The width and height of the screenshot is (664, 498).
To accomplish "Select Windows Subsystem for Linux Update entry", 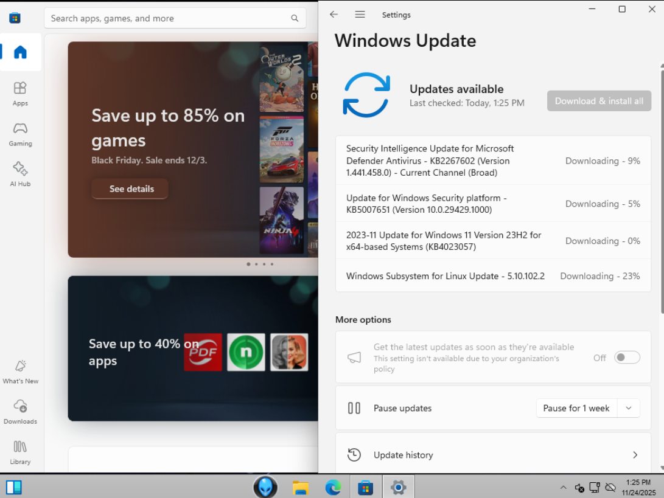I will click(493, 276).
